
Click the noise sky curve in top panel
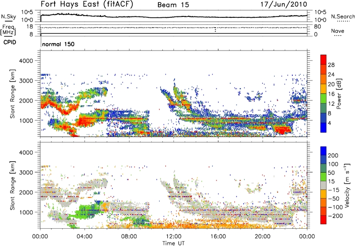pos(174,16)
